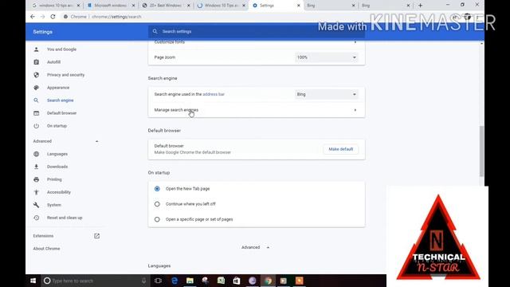The width and height of the screenshot is (510, 287).
Task: Select the Appearance palette icon
Action: click(x=36, y=88)
